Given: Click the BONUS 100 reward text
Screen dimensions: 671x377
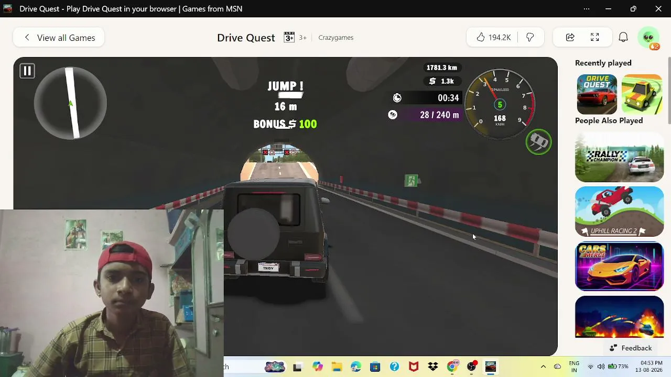Looking at the screenshot, I should tap(285, 124).
